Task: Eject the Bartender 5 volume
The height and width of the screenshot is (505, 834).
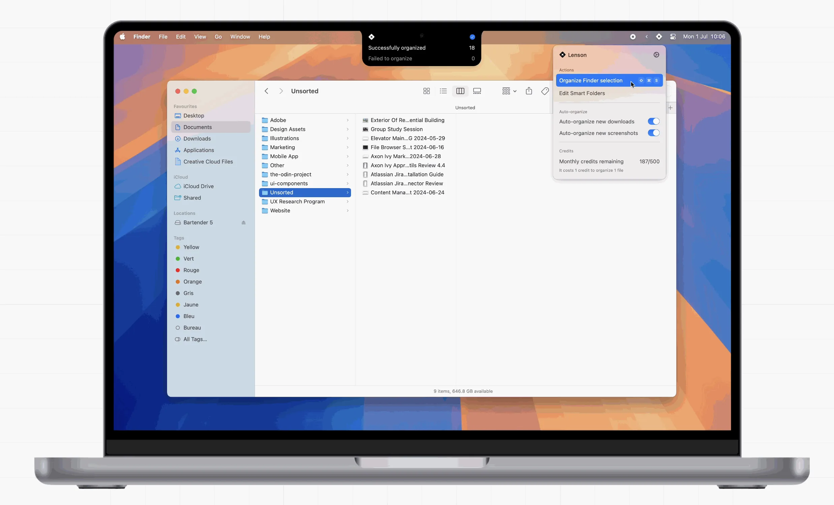Action: pos(244,222)
